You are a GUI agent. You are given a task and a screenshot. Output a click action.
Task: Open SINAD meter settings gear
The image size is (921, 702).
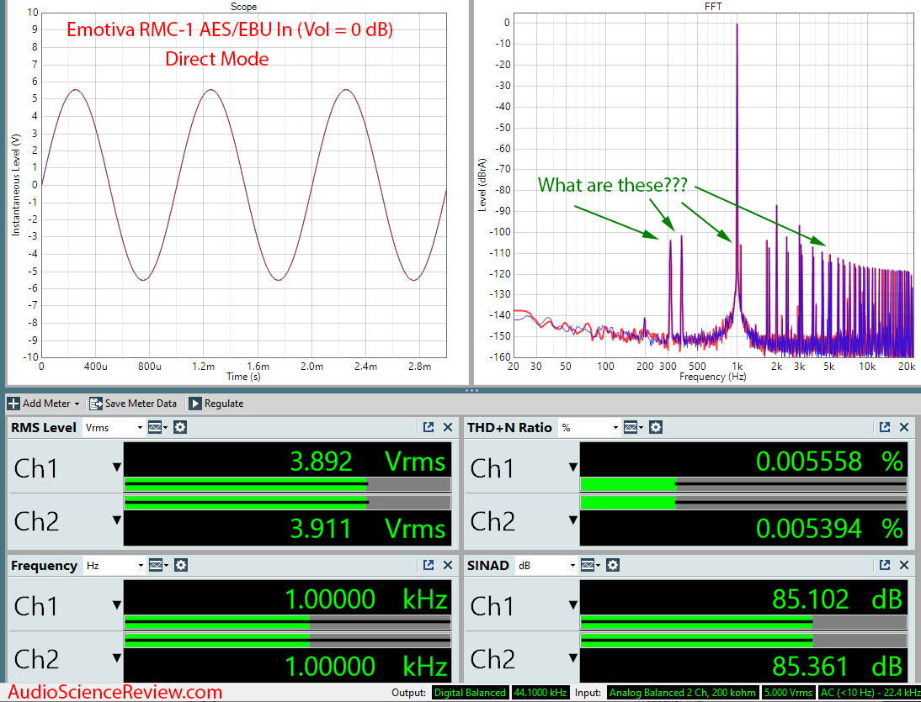pyautogui.click(x=613, y=565)
